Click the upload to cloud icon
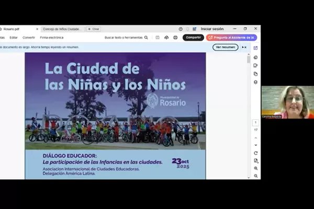Image resolution: width=314 pixels, height=209 pixels. point(166,38)
